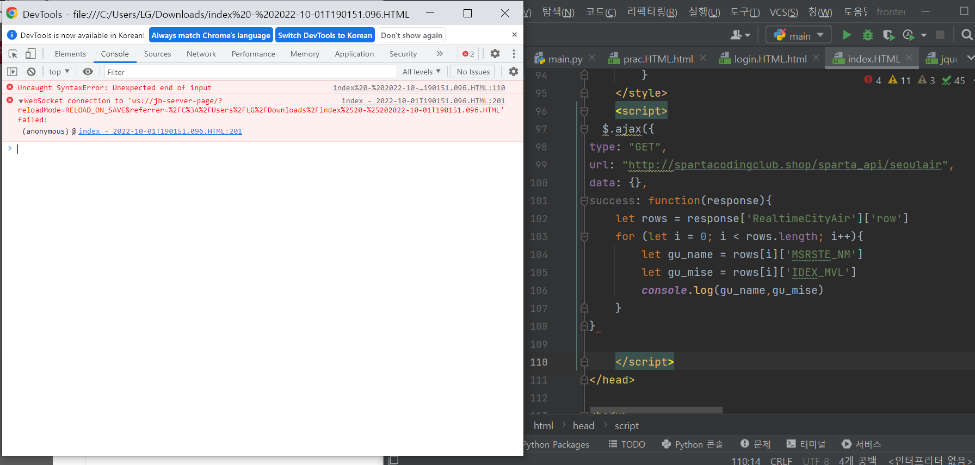The image size is (975, 465).
Task: Open the top JavaScript context dropdown
Action: pyautogui.click(x=59, y=72)
